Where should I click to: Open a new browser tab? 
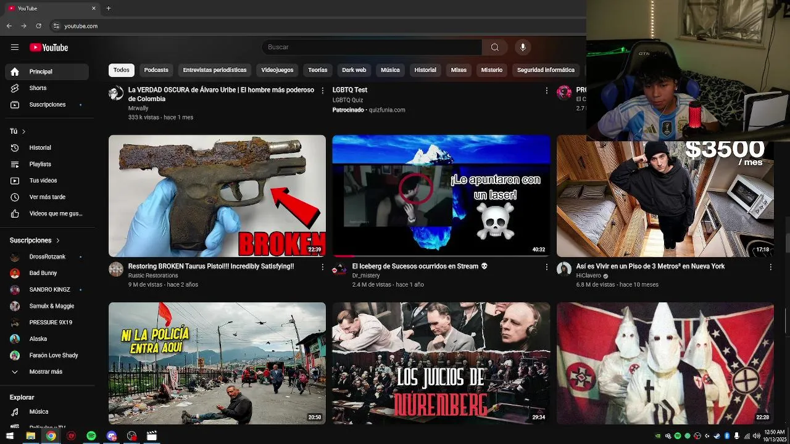point(109,8)
